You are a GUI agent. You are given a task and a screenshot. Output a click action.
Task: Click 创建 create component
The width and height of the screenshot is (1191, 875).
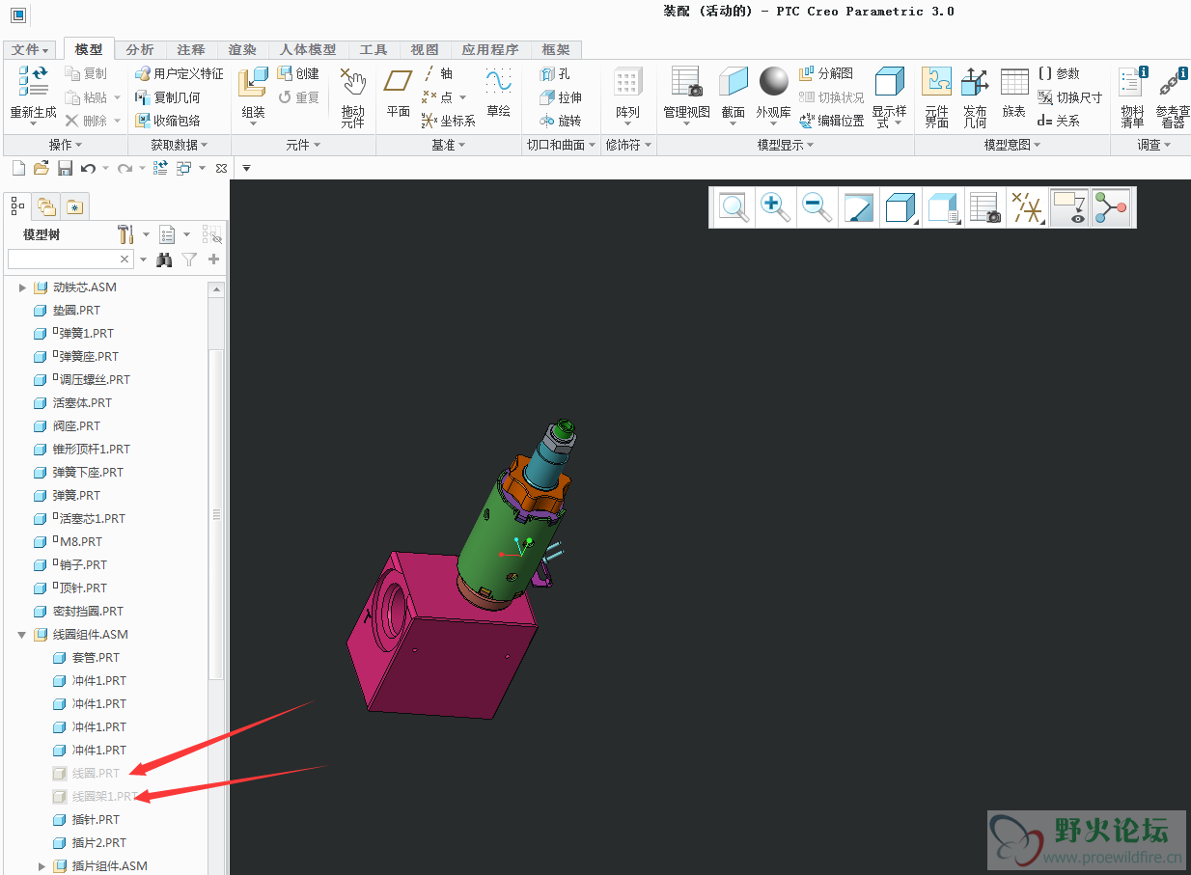298,73
